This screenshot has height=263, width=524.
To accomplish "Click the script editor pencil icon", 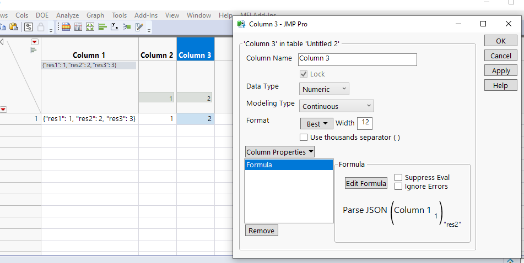I will coord(139,26).
